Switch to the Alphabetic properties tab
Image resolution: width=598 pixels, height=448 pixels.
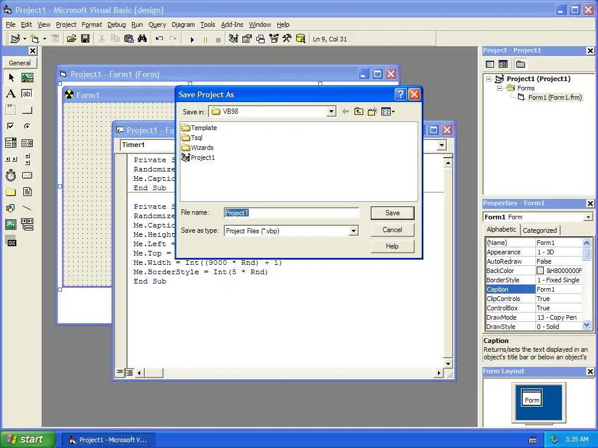[x=501, y=229]
